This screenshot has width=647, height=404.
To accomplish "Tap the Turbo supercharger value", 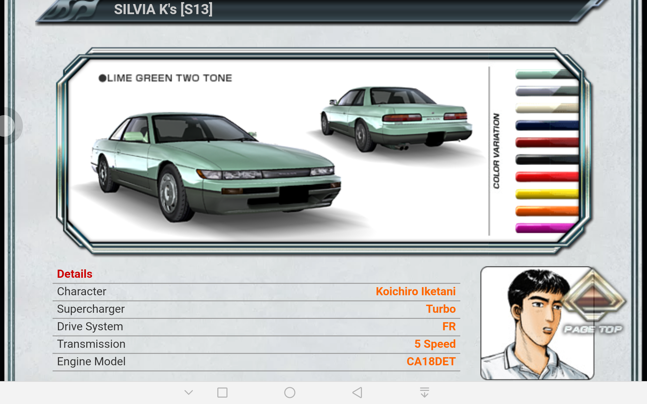I will pos(441,309).
